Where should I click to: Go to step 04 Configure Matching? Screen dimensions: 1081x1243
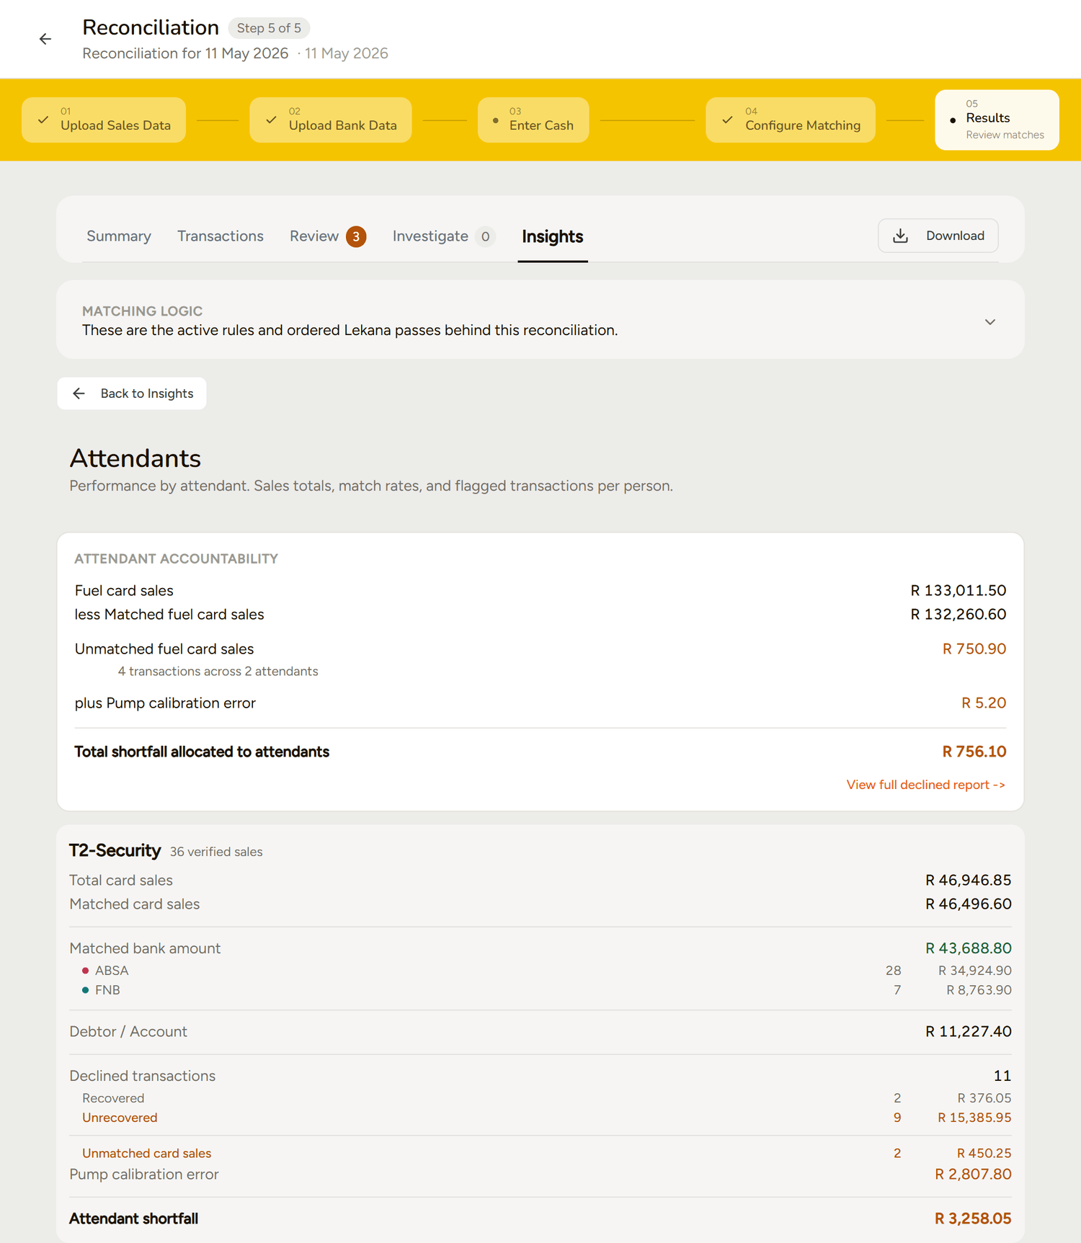point(791,120)
